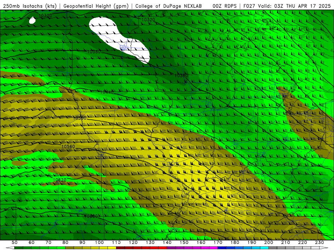The width and height of the screenshot is (334, 250).
Task: Click legend value 130
Action: pos(150,242)
